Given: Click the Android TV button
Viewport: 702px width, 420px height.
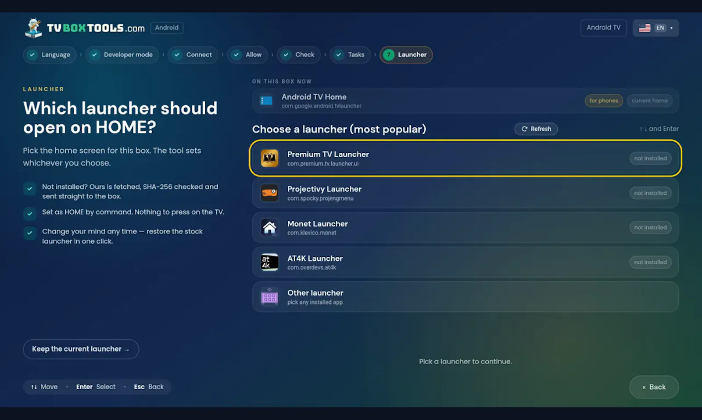Looking at the screenshot, I should point(604,28).
